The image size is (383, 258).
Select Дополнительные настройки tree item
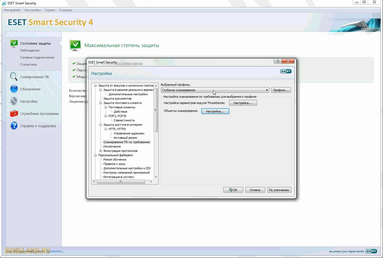128,94
